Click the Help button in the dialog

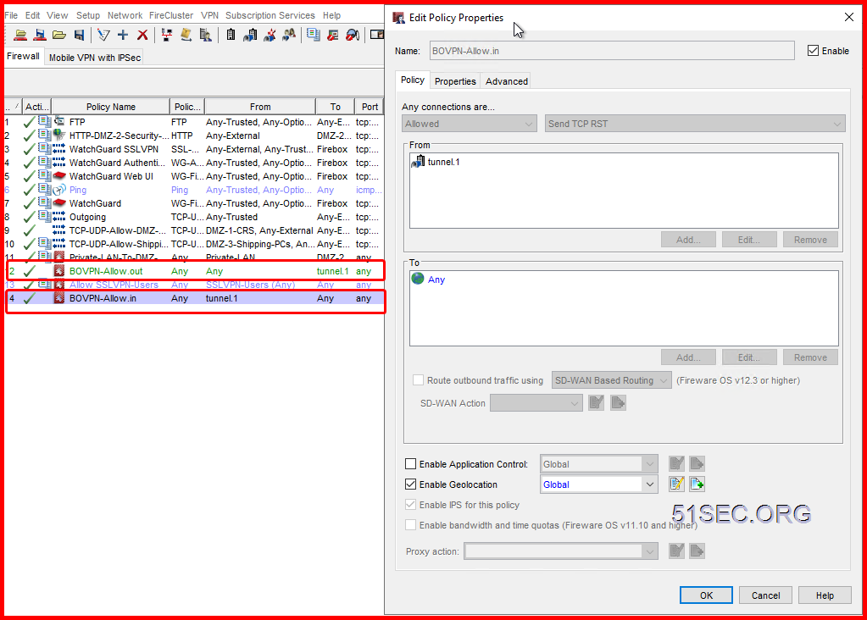(x=825, y=595)
